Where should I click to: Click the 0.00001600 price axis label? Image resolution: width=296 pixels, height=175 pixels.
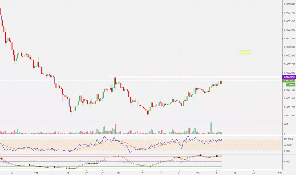tap(289, 90)
